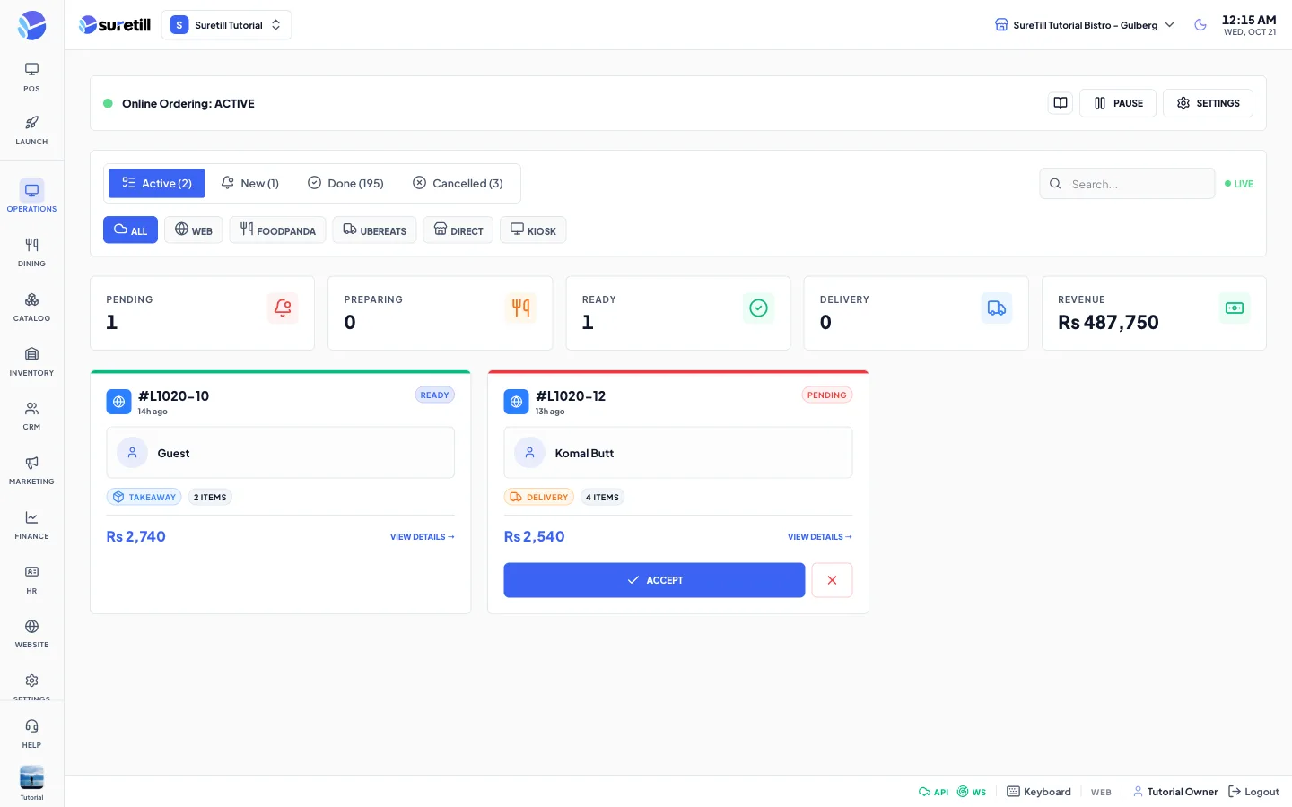
Task: Click the API status indicator
Action: point(933,792)
